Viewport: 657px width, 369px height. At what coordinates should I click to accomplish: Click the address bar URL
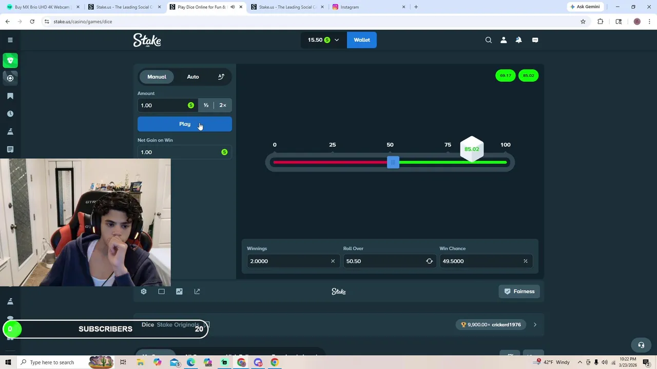tap(83, 22)
